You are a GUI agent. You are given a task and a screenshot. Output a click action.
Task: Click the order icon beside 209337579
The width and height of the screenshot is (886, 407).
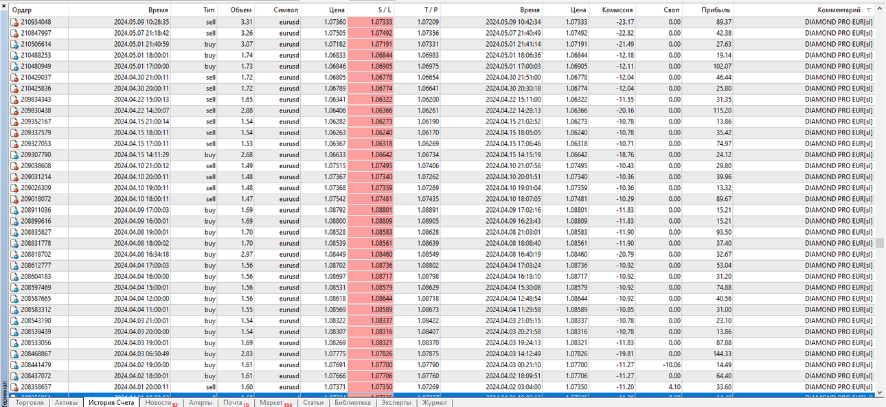pyautogui.click(x=14, y=132)
